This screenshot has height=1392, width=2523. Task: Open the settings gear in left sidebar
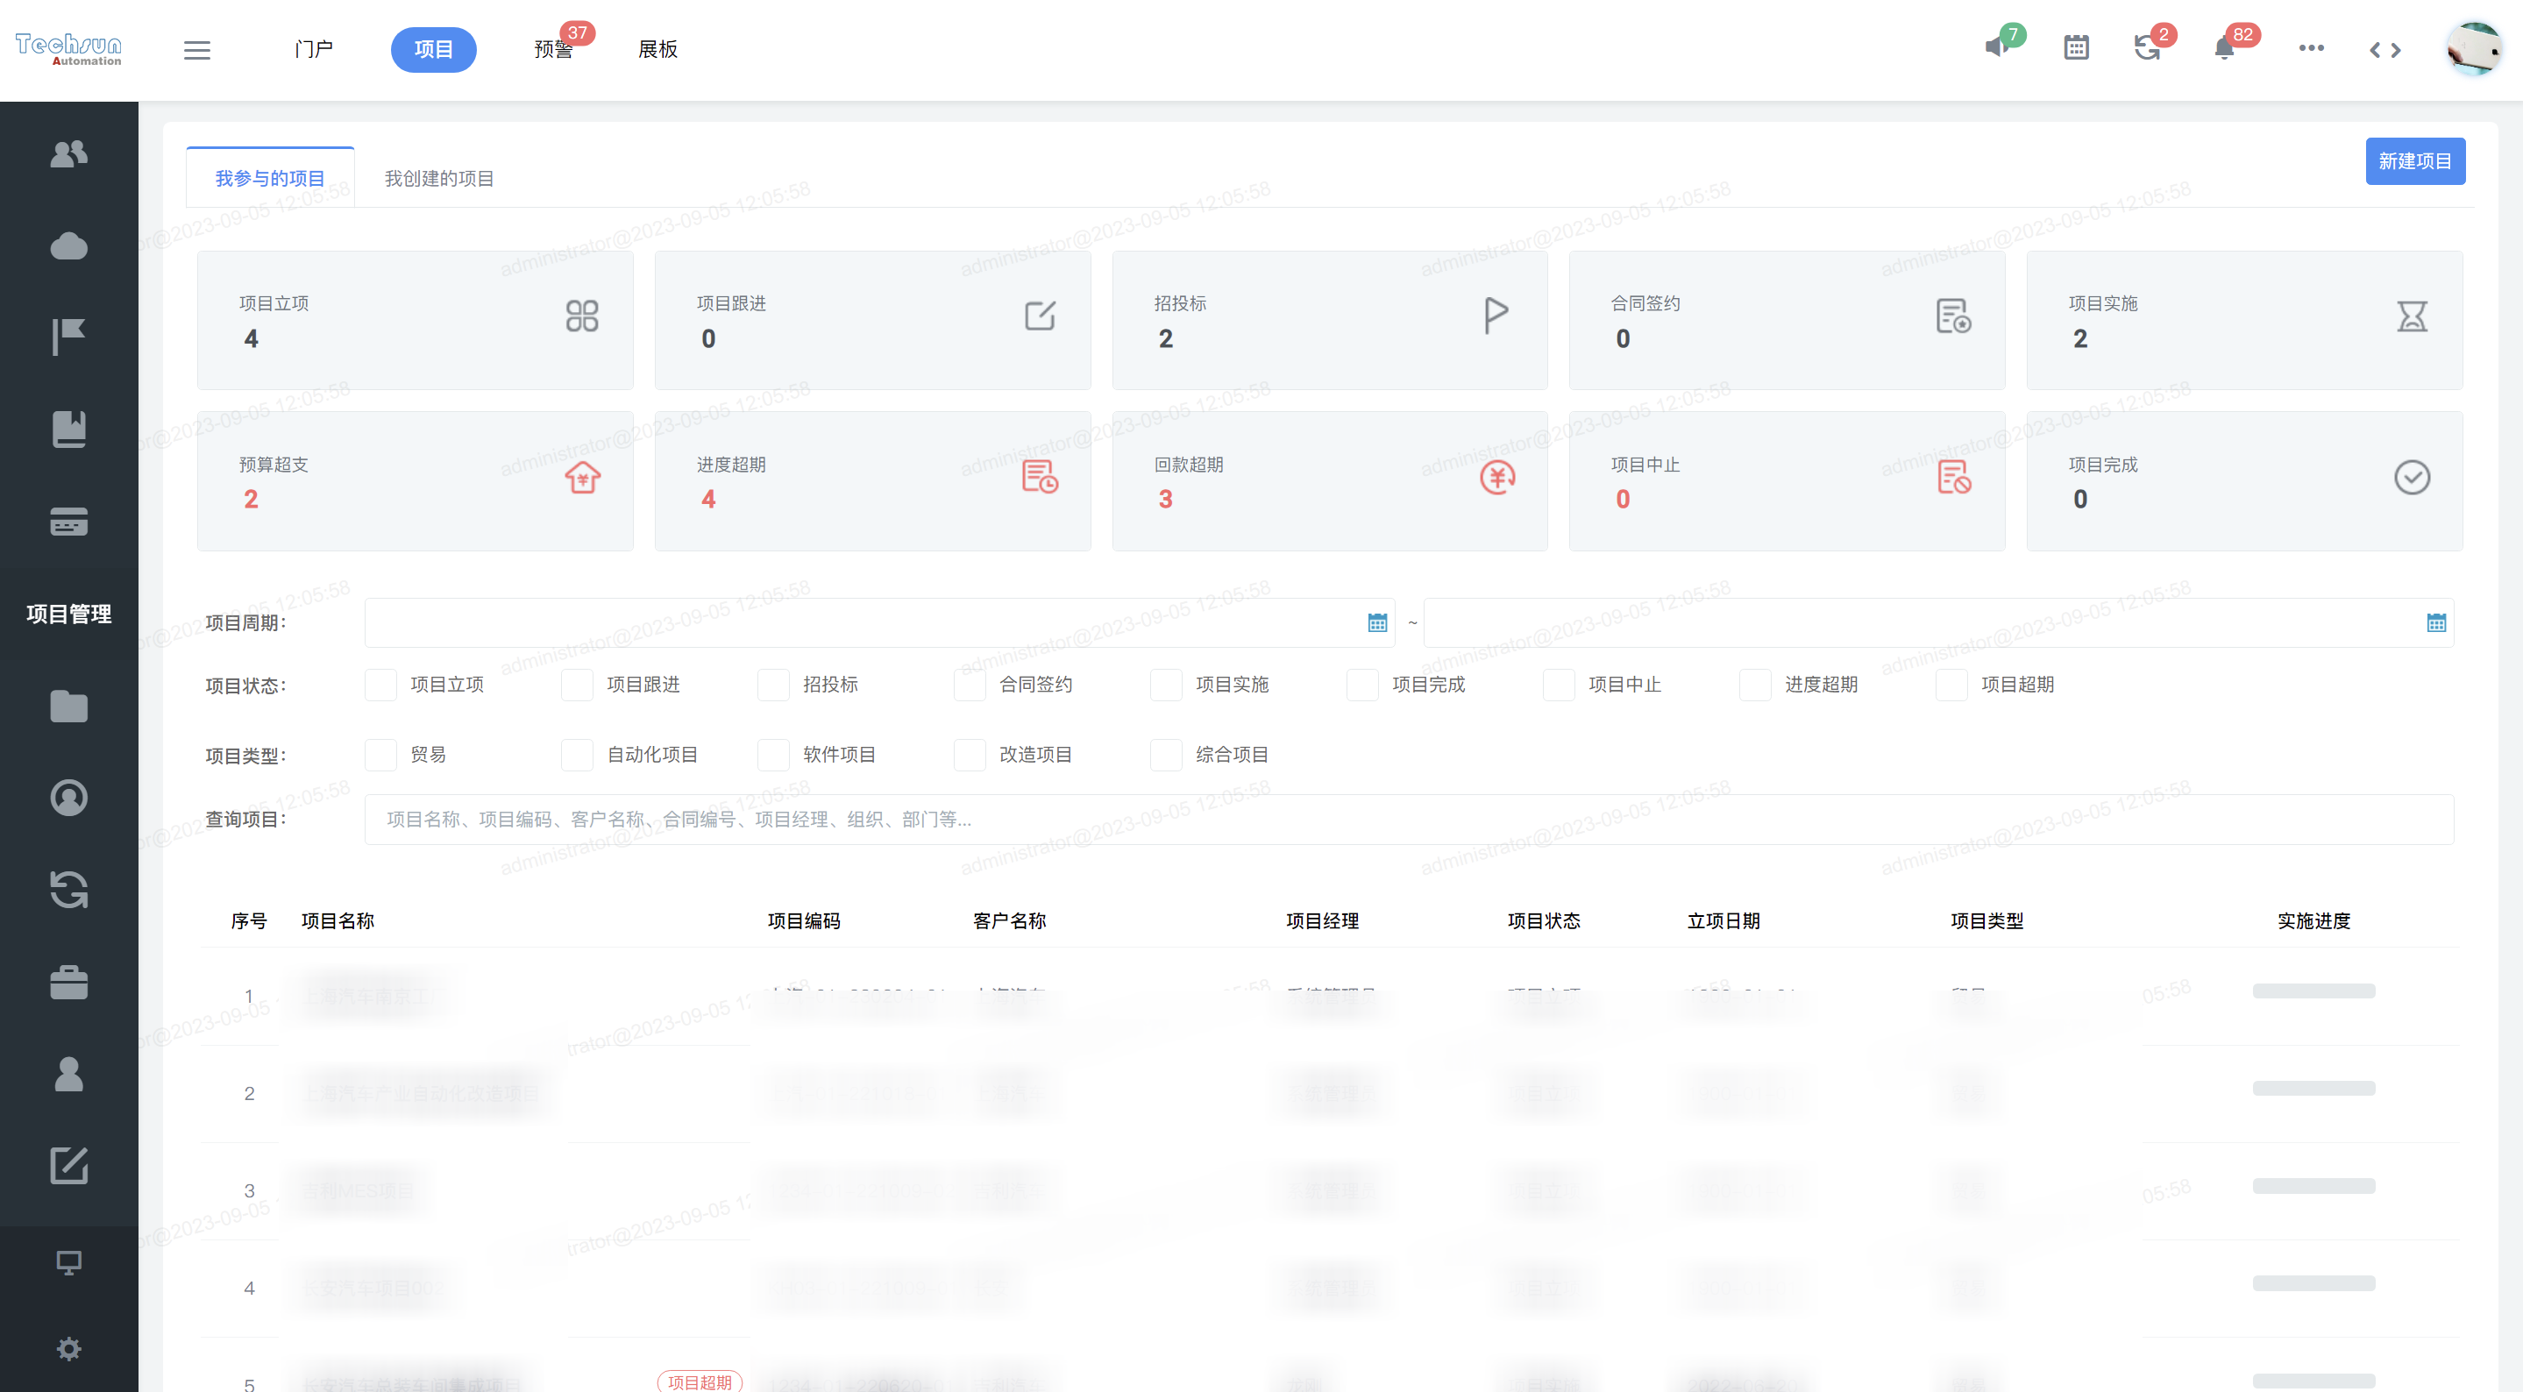tap(68, 1349)
